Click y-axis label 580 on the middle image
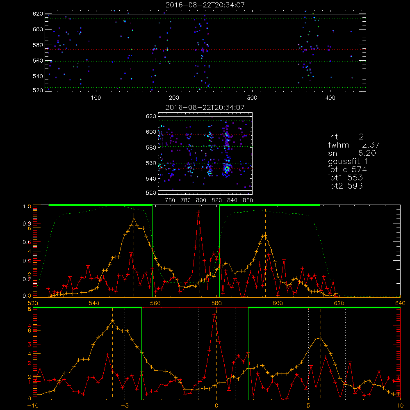410x410 pixels. (x=151, y=148)
